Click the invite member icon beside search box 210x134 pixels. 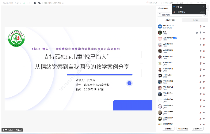[x=205, y=15]
